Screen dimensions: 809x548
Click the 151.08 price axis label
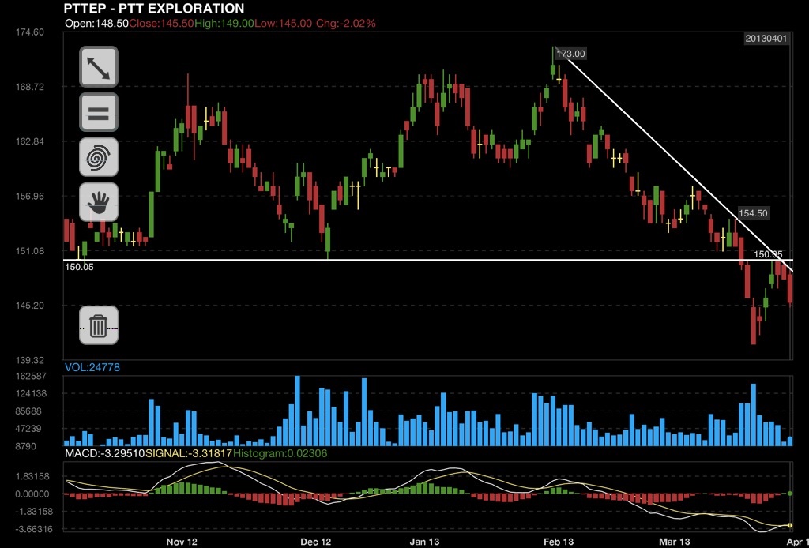click(x=30, y=251)
